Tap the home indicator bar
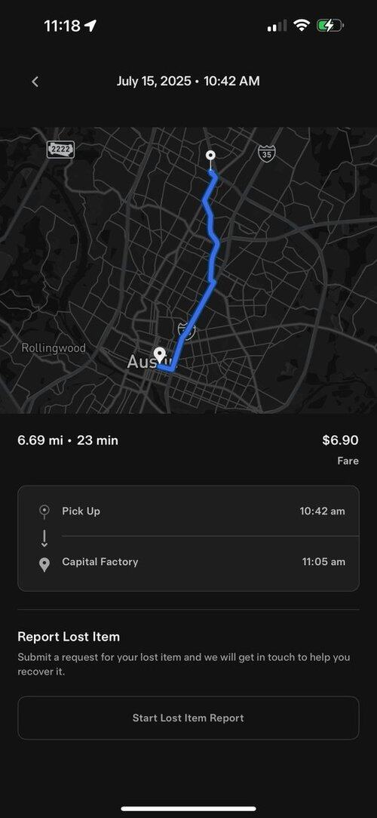The image size is (377, 818). pyautogui.click(x=188, y=809)
